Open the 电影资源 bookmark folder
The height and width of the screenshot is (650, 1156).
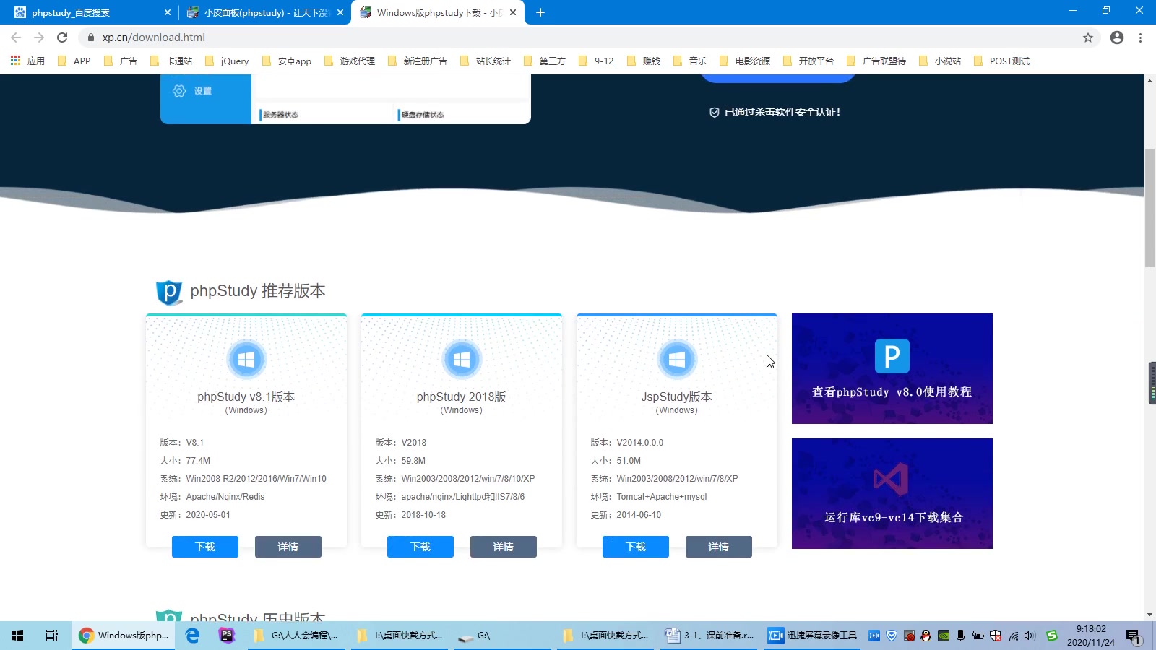click(x=744, y=61)
